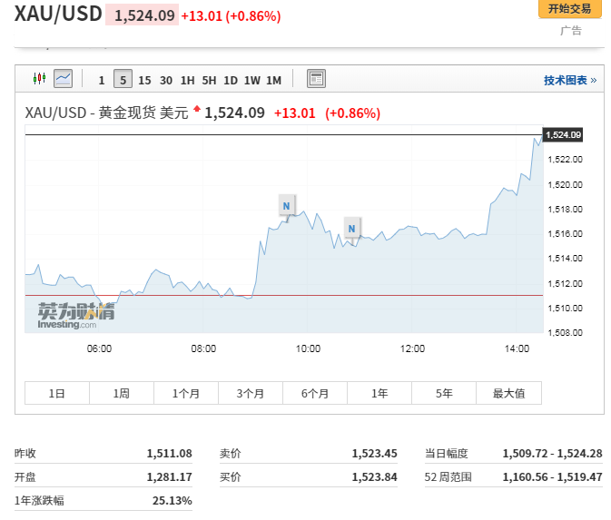Choose the 5年 range tab

click(444, 393)
